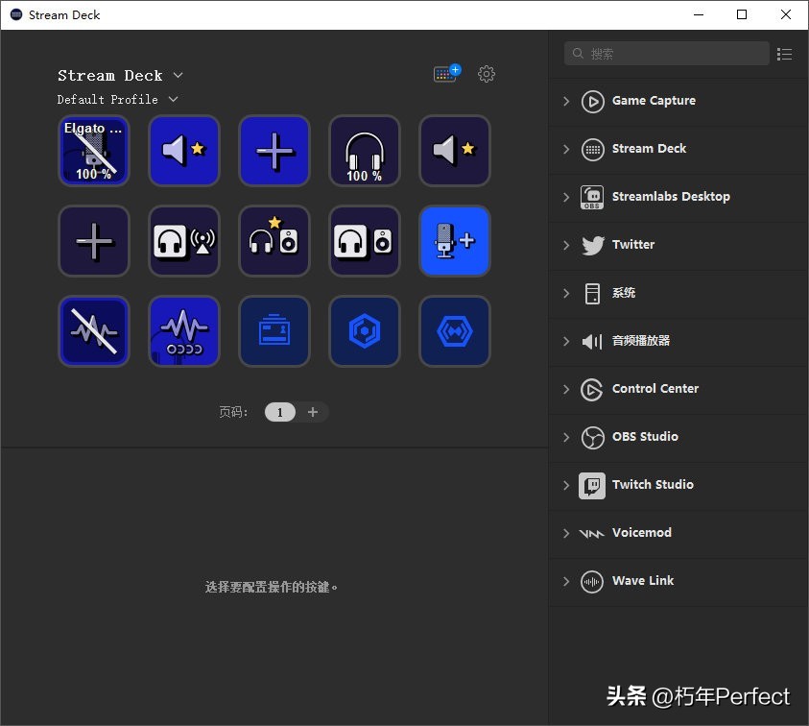Add a new page with plus button
The image size is (809, 726).
[313, 412]
